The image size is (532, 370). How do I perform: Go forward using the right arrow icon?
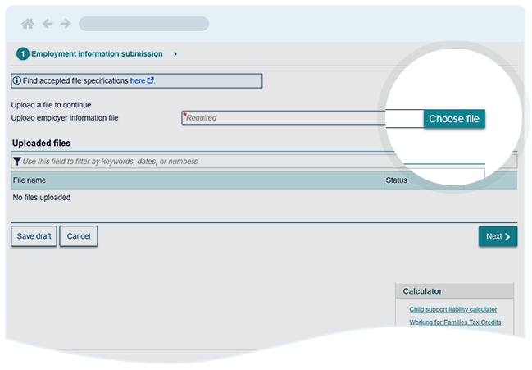[x=65, y=24]
